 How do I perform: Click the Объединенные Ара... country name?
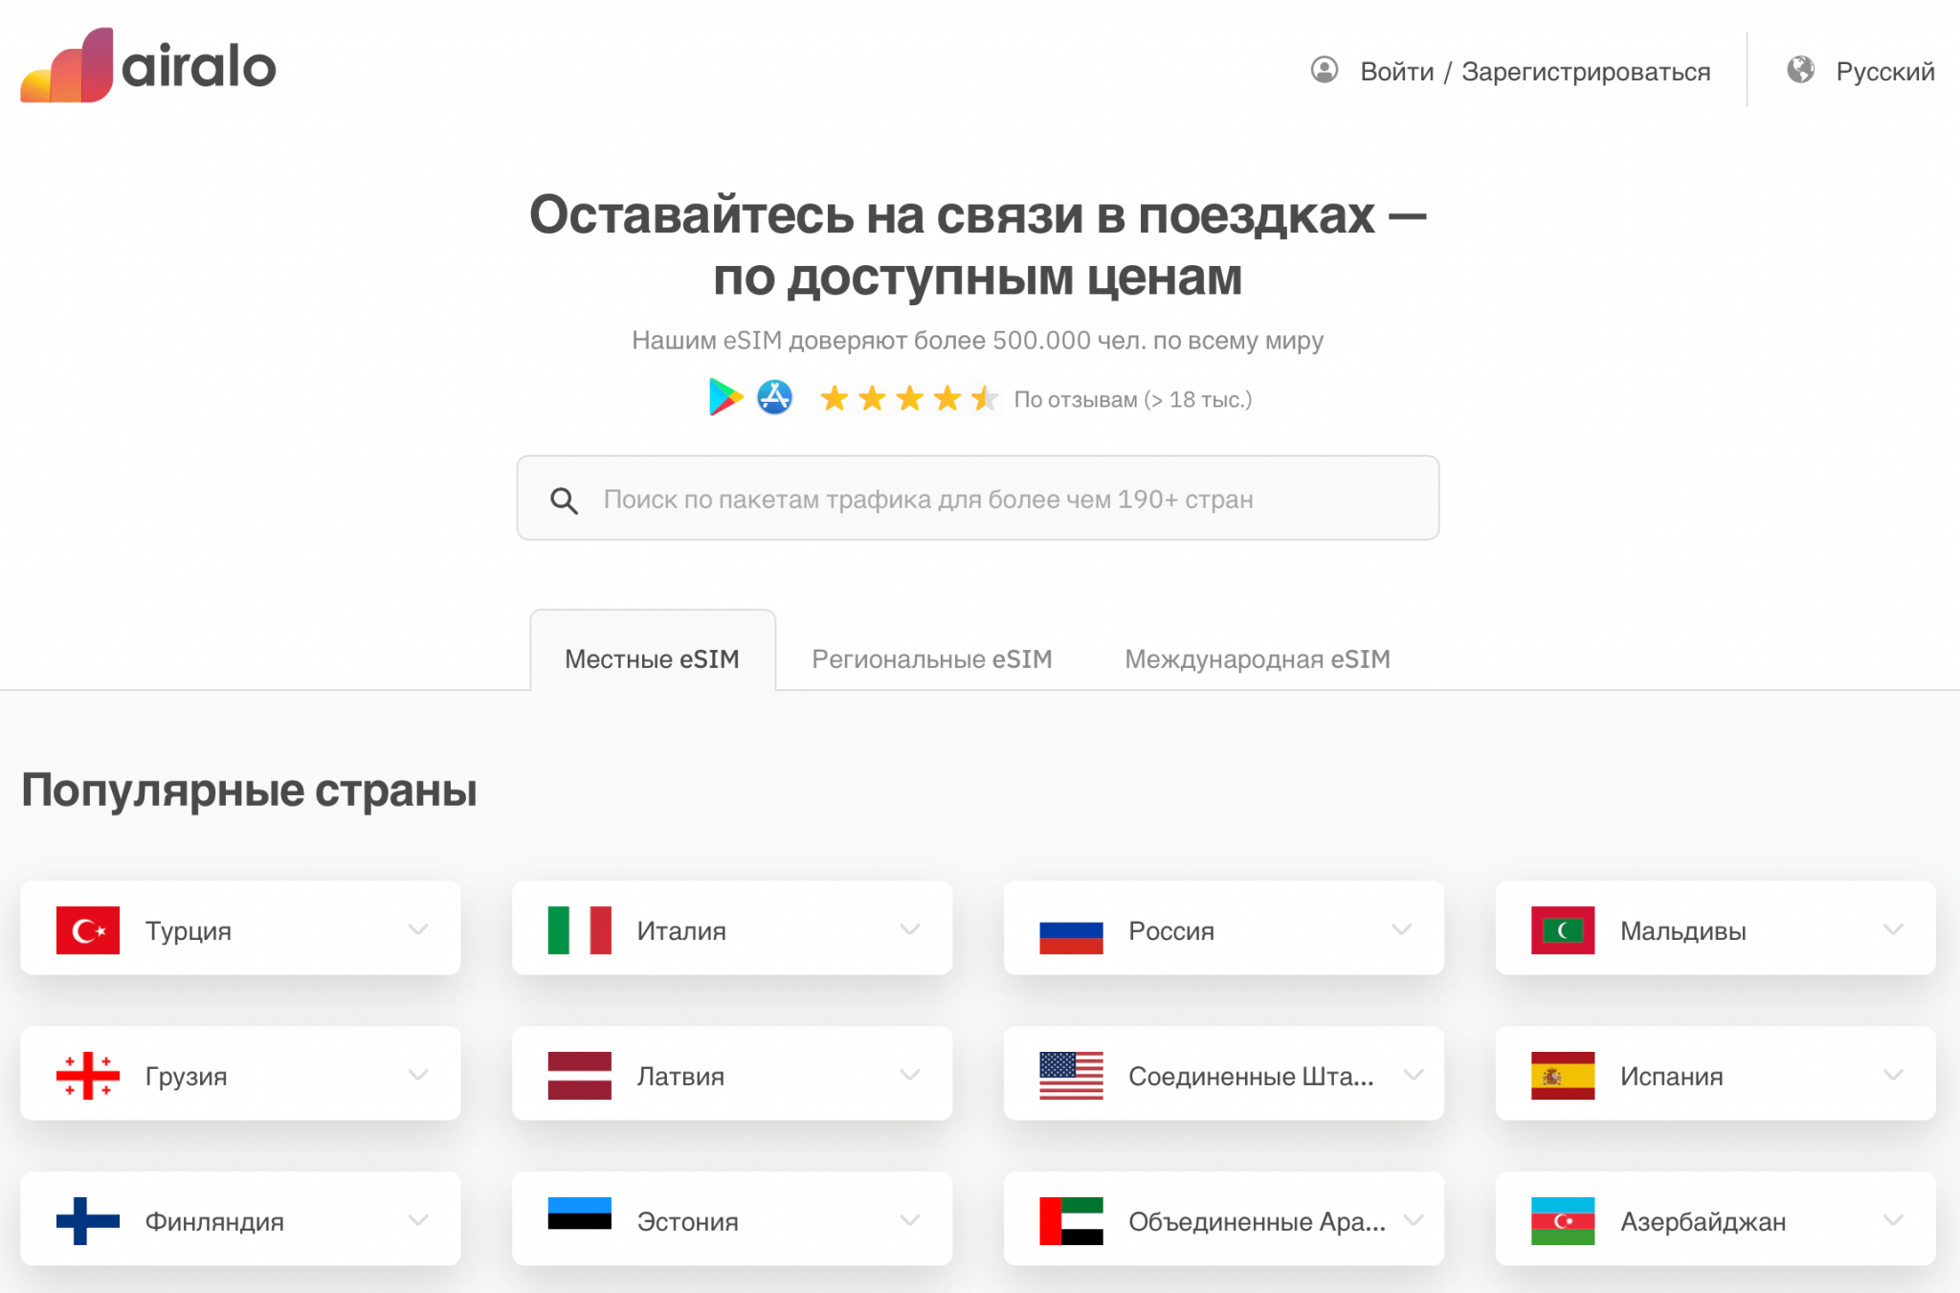click(x=1257, y=1221)
